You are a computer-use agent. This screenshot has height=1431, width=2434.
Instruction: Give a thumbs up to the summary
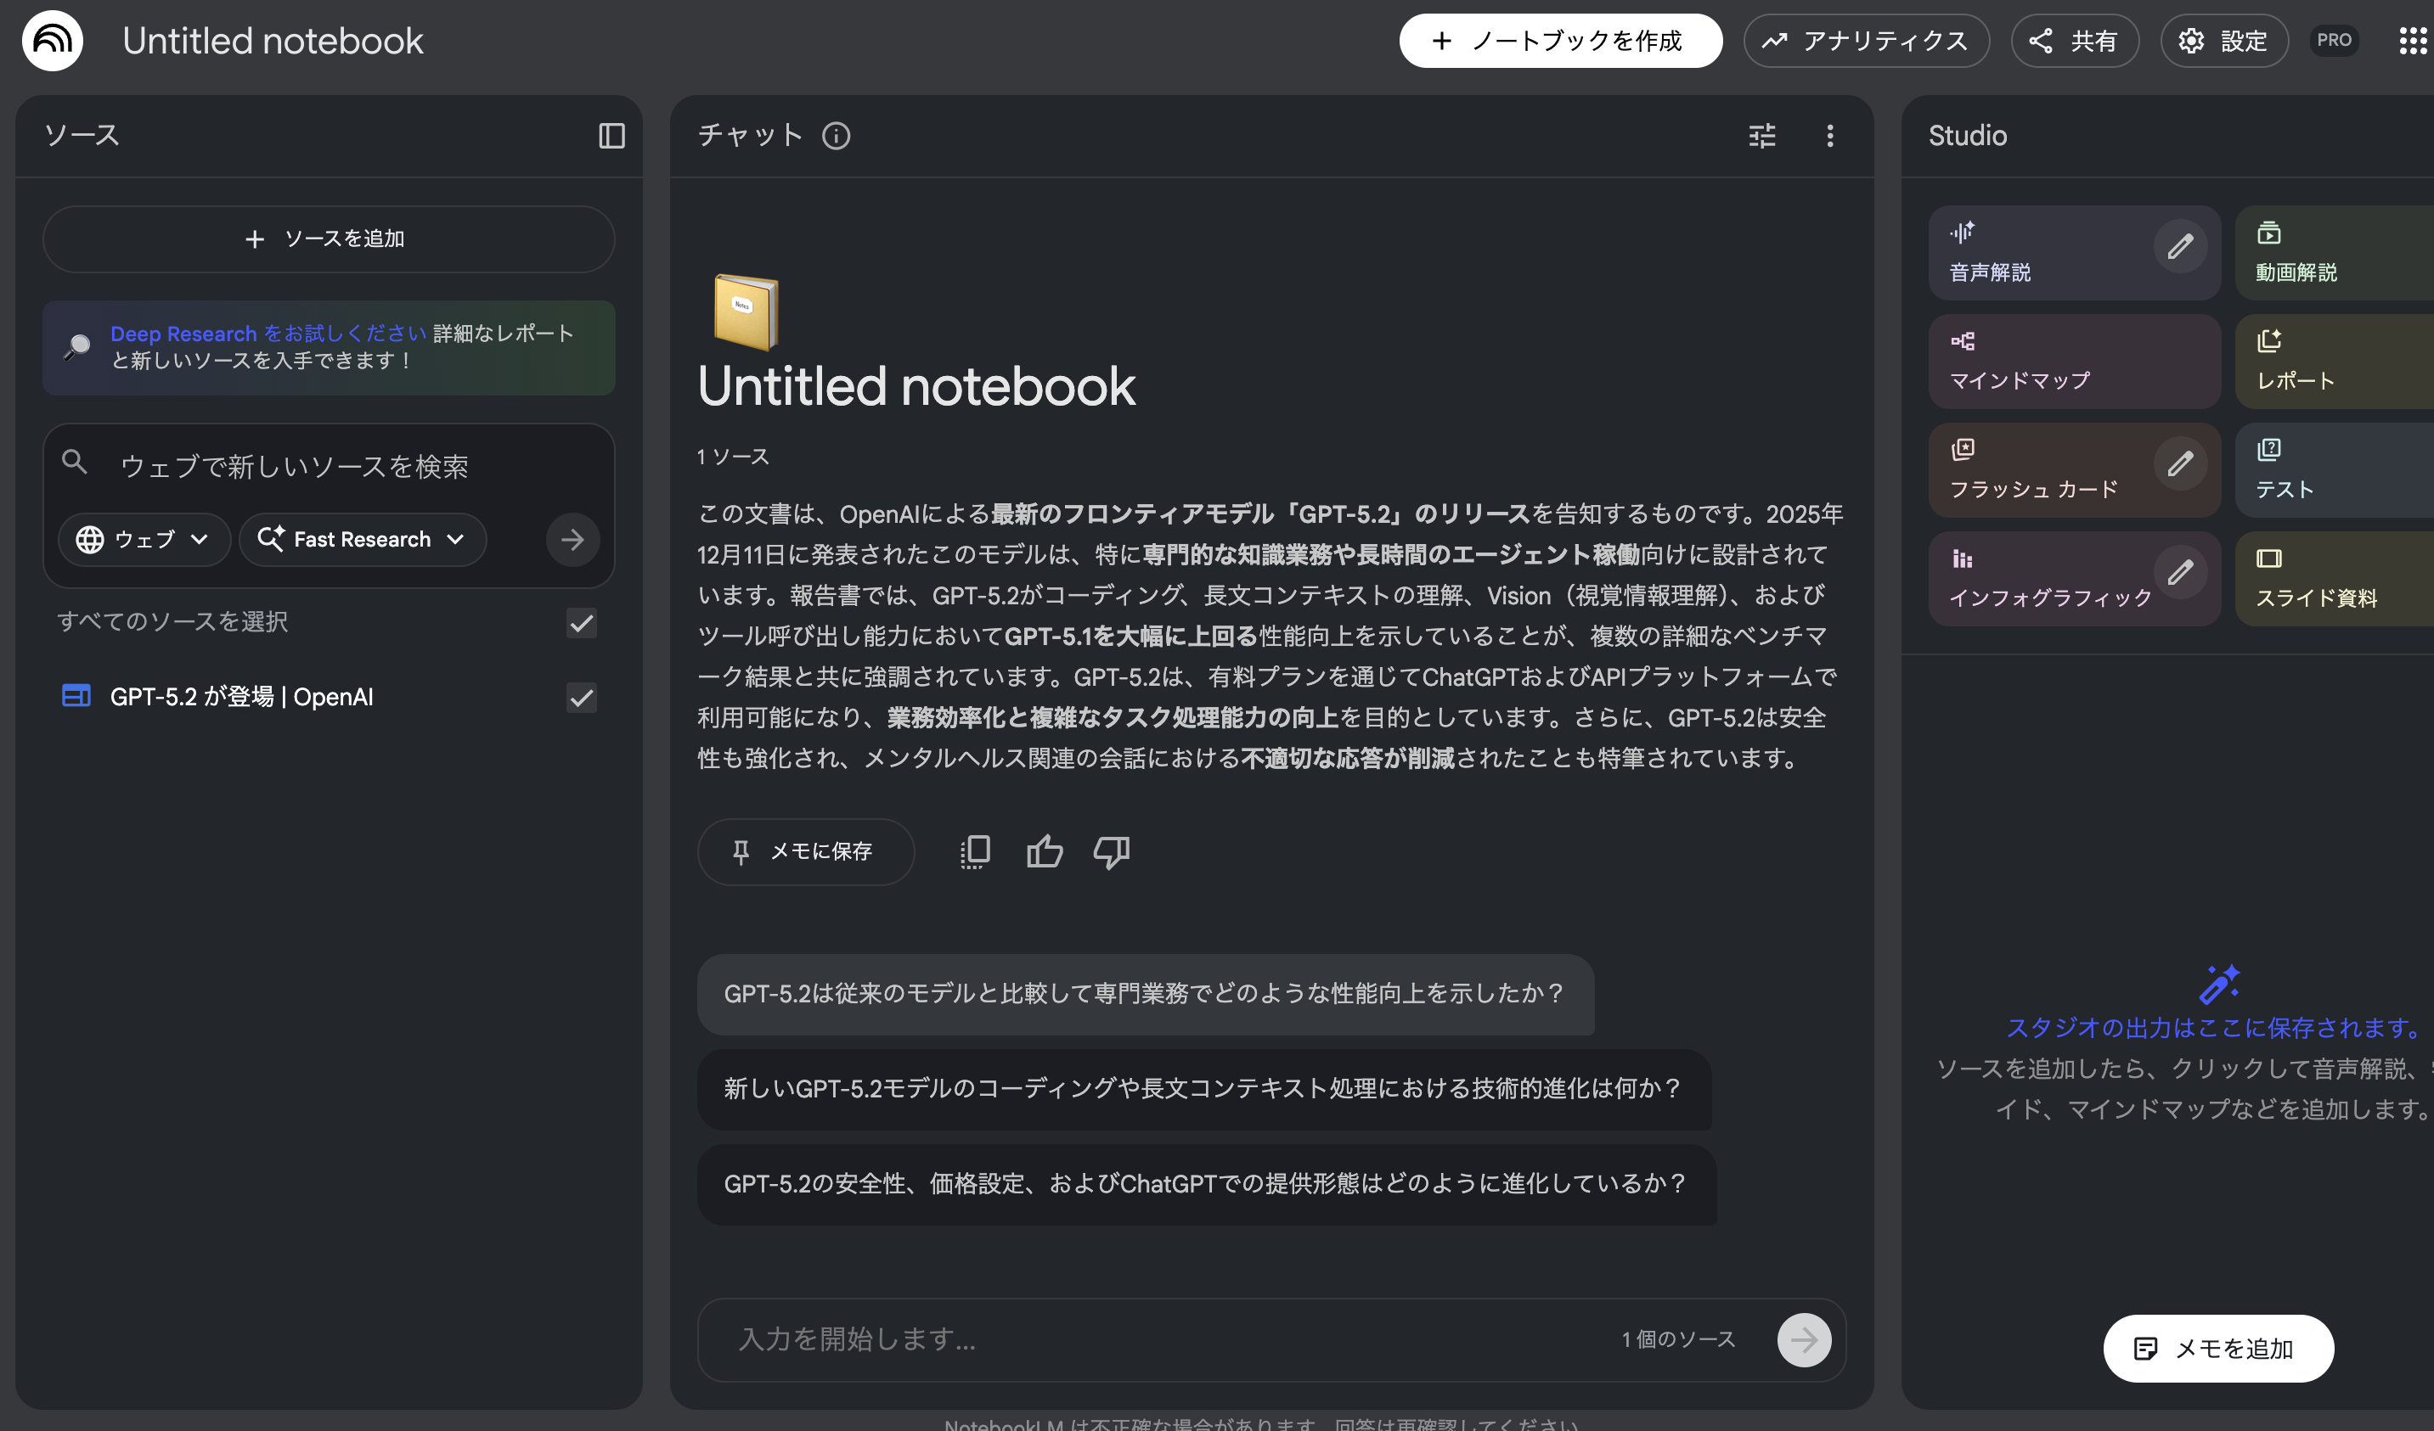pos(1044,851)
